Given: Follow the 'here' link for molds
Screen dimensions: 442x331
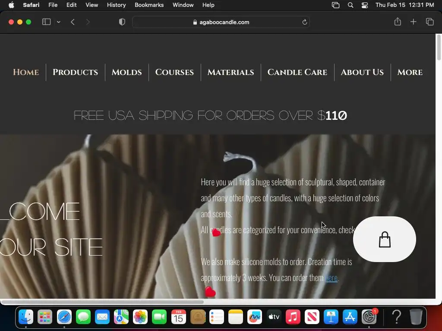Looking at the screenshot, I should 331,278.
